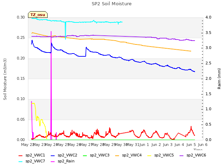
Task: Click the sp2_VWC2 legend entry
Action: 64,155
